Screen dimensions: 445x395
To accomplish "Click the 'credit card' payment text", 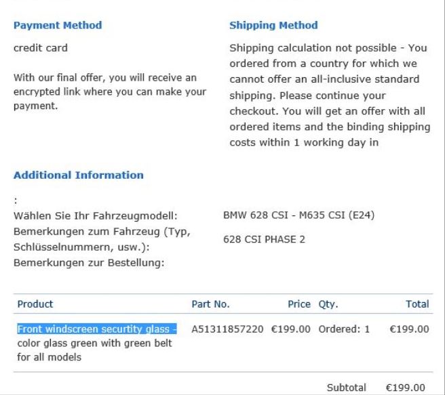I will [41, 48].
